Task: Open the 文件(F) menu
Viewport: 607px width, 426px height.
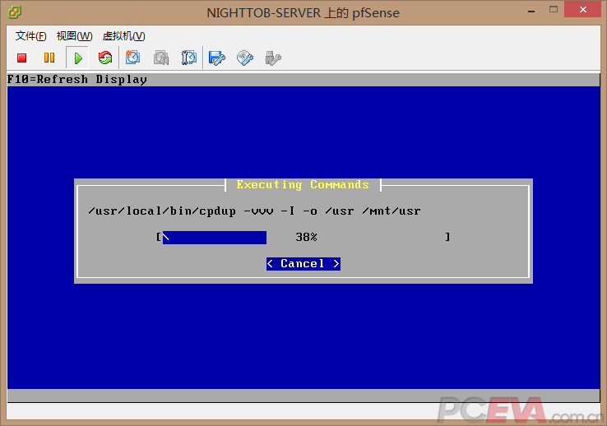Action: point(30,36)
